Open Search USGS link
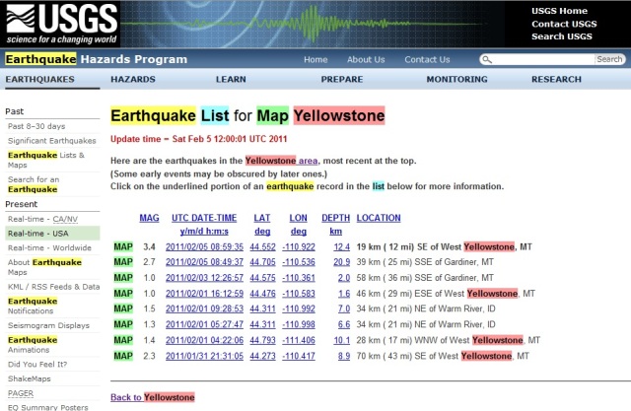631x411 pixels. pos(562,36)
